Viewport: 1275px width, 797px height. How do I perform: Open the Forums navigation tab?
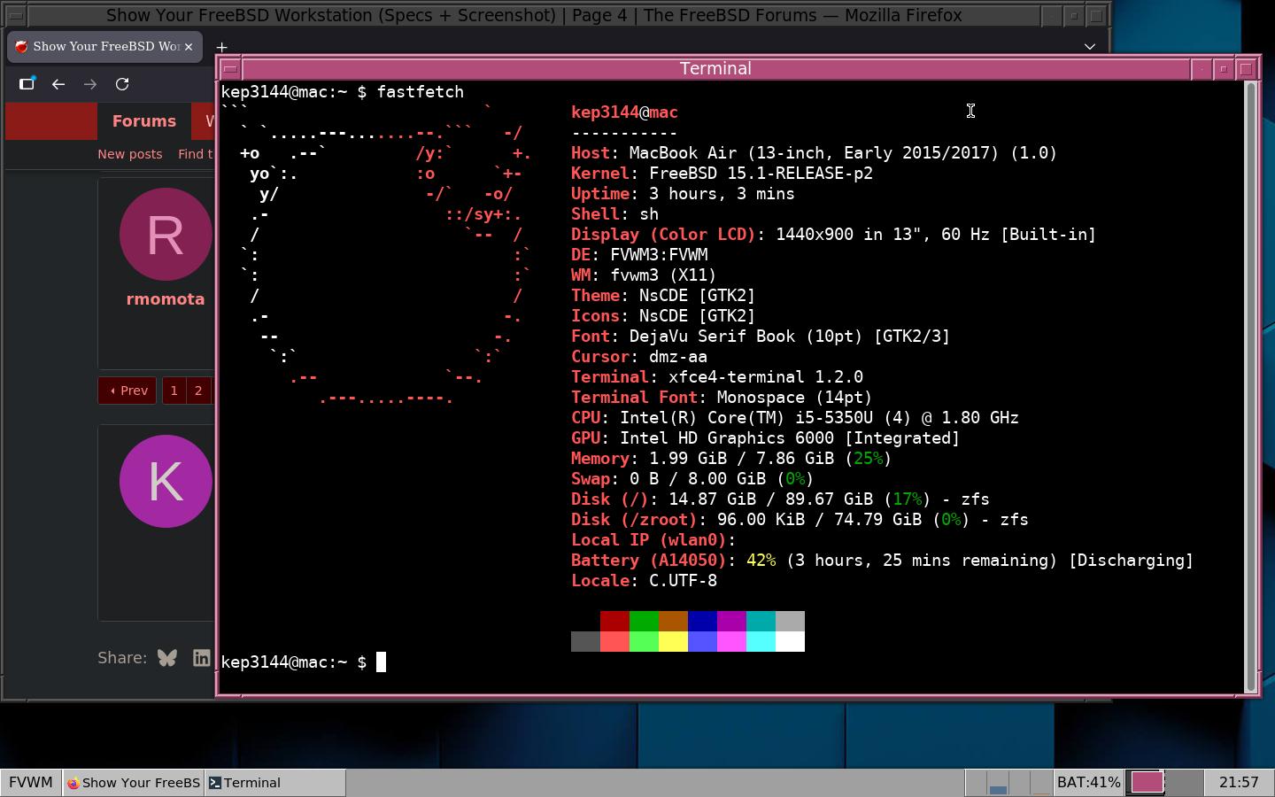144,121
